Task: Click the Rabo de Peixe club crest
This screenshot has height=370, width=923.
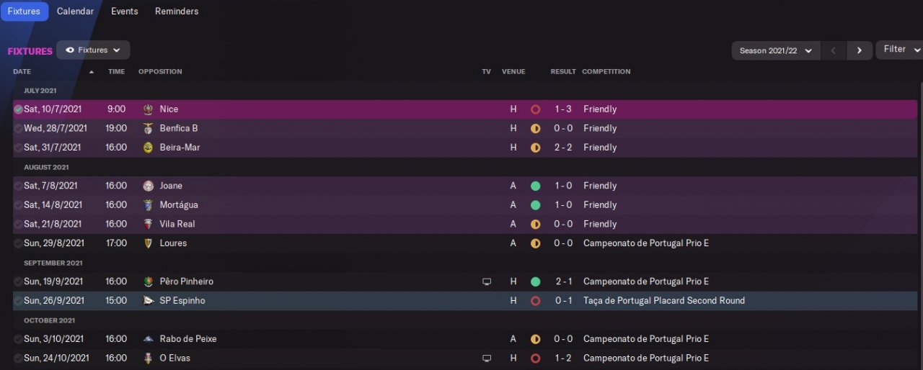Action: point(149,339)
